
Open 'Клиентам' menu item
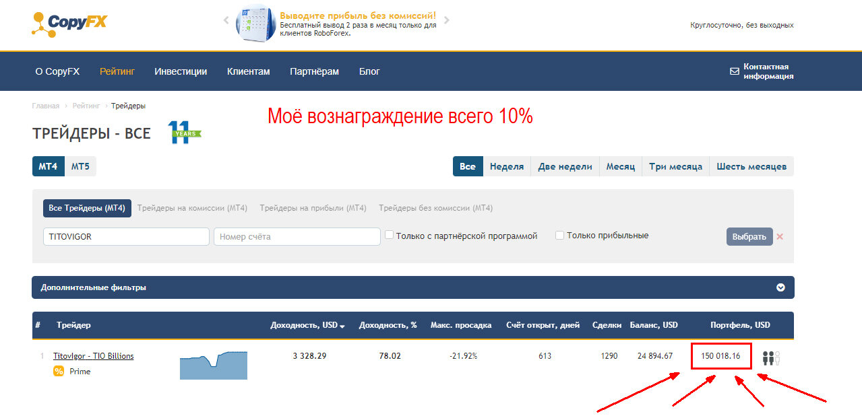[248, 71]
